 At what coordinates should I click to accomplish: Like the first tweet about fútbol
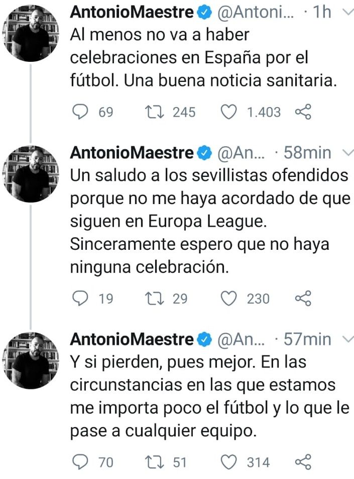(229, 112)
